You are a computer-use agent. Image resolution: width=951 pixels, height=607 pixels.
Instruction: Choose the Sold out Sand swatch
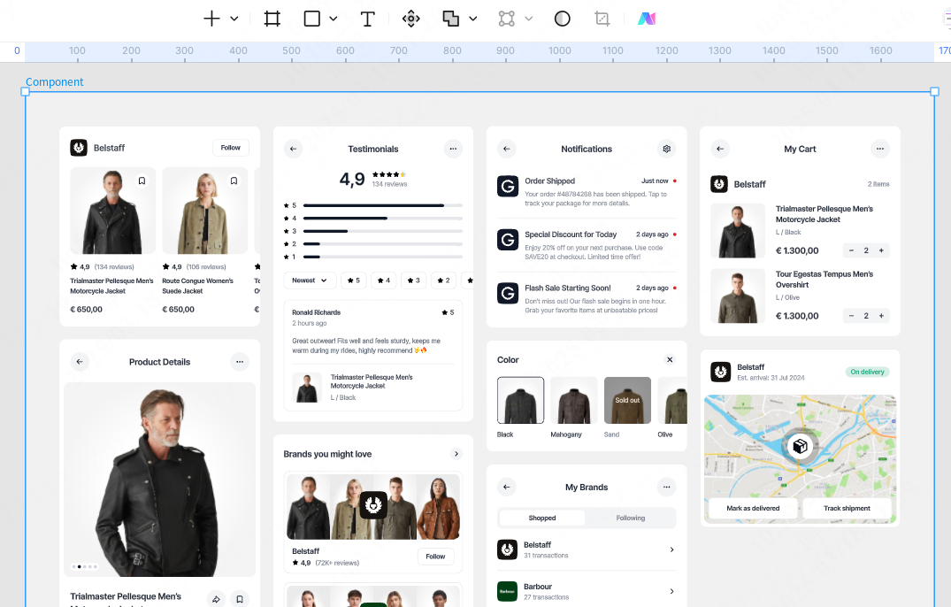[628, 400]
